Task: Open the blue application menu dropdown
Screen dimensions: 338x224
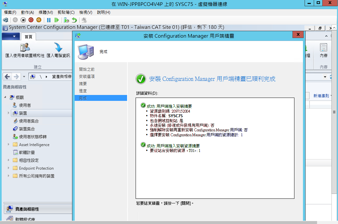Action: coord(11,36)
